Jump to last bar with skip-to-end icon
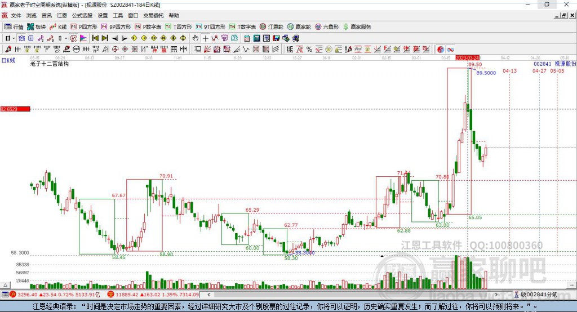This screenshot has height=312, width=577. tap(105, 38)
